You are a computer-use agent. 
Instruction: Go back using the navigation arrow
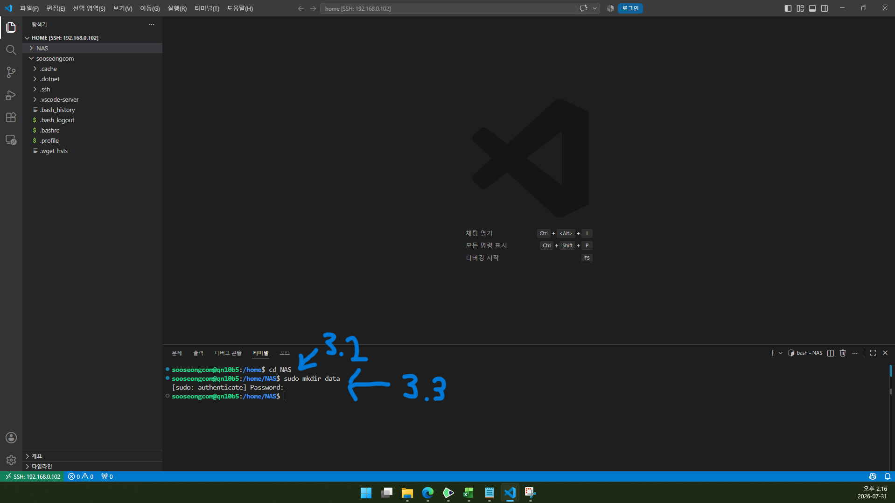pos(301,8)
